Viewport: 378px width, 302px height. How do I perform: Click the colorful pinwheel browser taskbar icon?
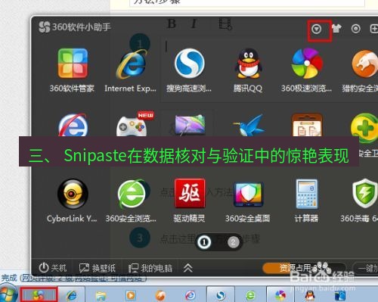pyautogui.click(x=280, y=295)
